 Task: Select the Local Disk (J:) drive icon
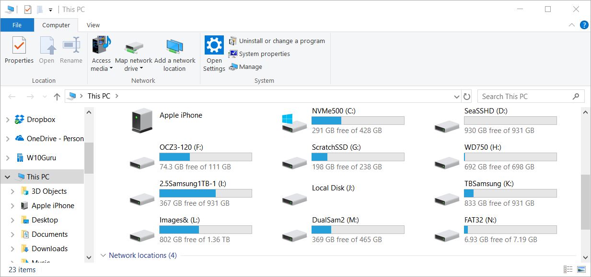pyautogui.click(x=294, y=199)
